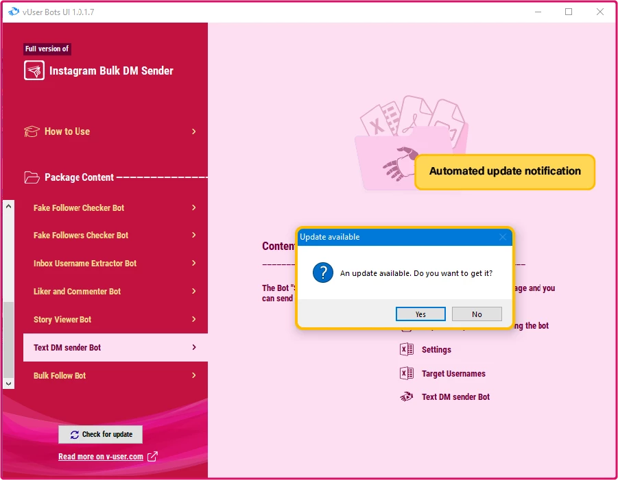Viewport: 618px width, 480px height.
Task: Expand chevron for Fake Follower Checker Bot
Action: (x=193, y=207)
